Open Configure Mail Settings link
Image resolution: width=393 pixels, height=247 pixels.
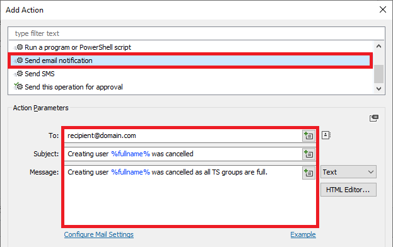click(99, 234)
